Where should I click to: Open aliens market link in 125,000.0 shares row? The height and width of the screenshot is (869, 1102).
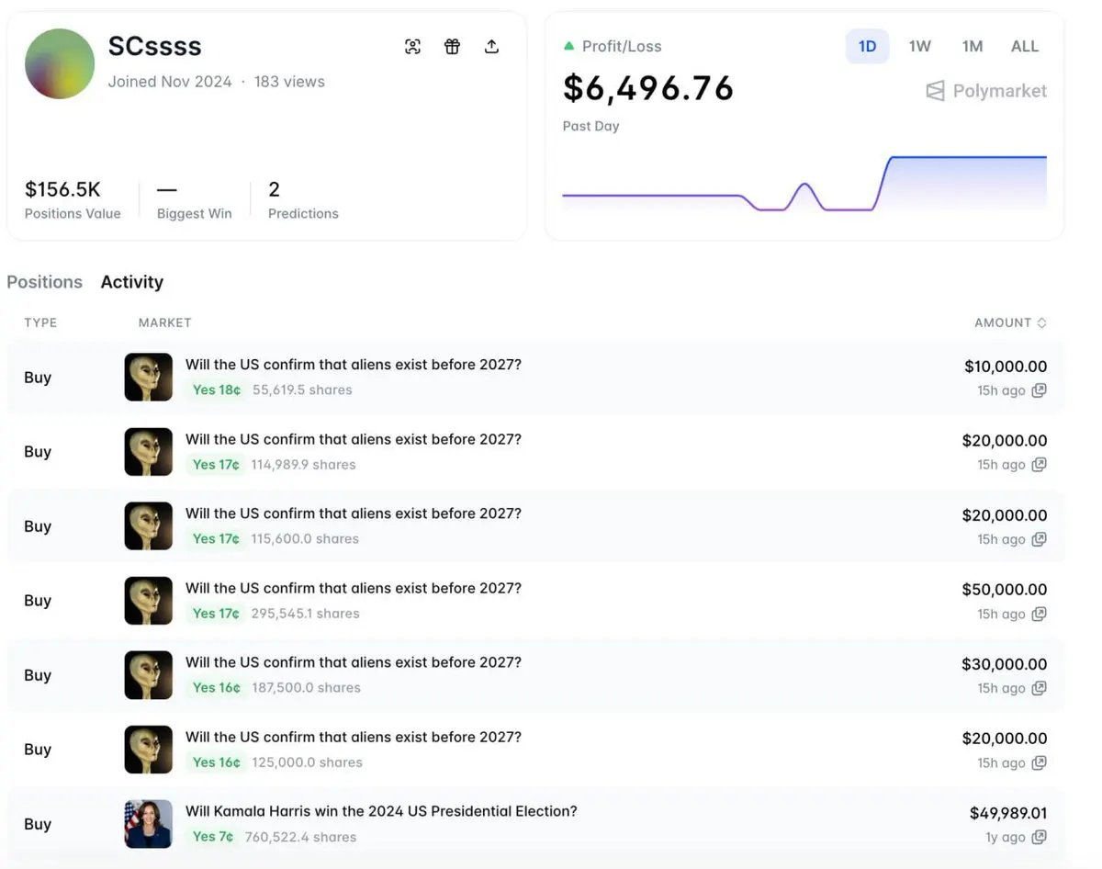[354, 737]
